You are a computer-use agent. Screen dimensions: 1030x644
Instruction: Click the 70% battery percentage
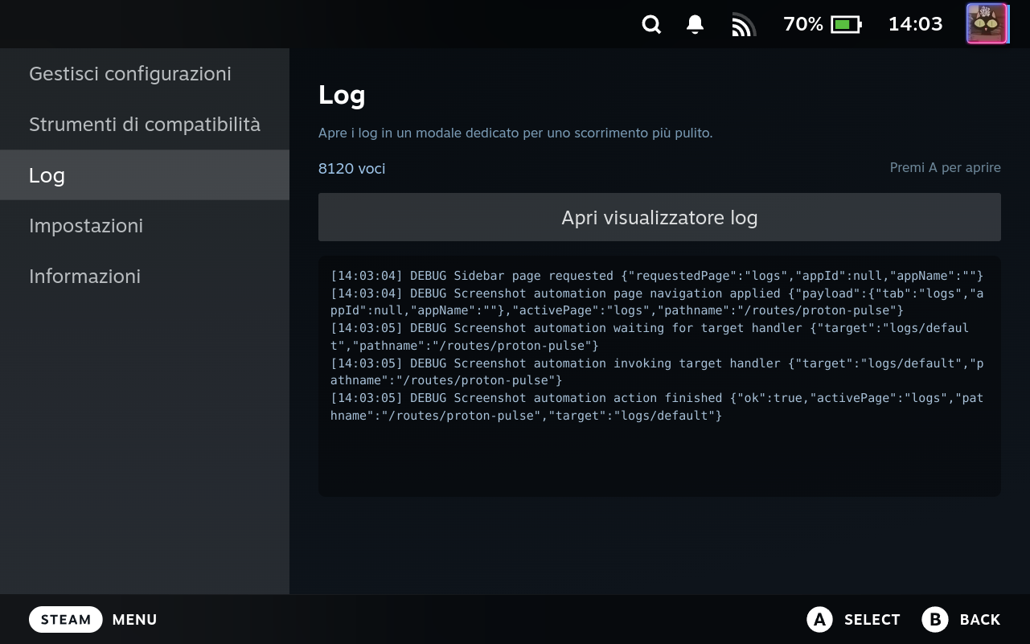(x=803, y=24)
